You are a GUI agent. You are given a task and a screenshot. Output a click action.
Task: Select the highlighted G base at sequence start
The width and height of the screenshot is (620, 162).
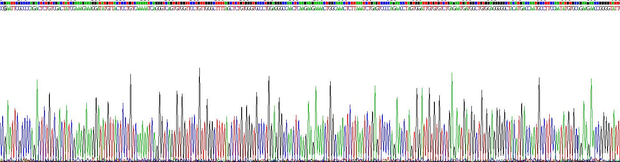pyautogui.click(x=5, y=8)
